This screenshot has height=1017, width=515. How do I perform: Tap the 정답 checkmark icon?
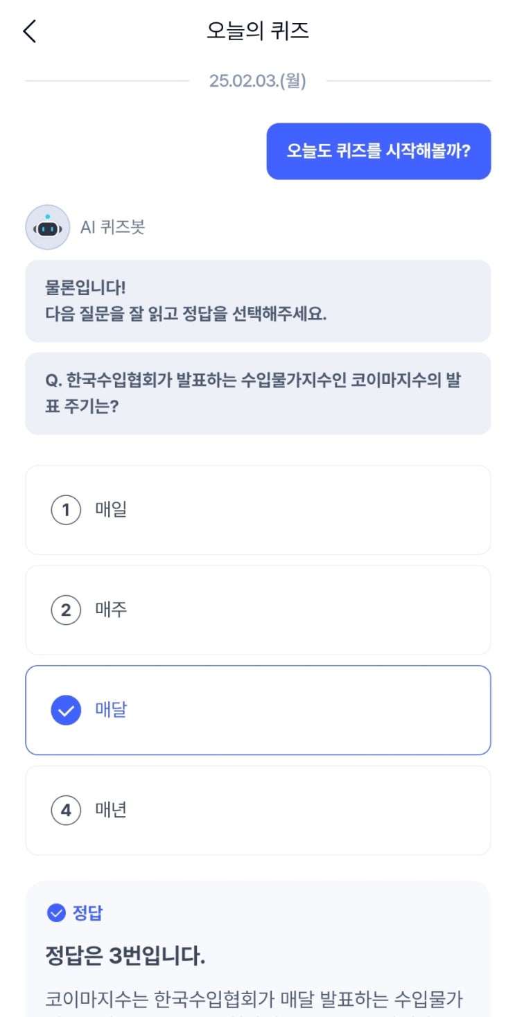[56, 913]
